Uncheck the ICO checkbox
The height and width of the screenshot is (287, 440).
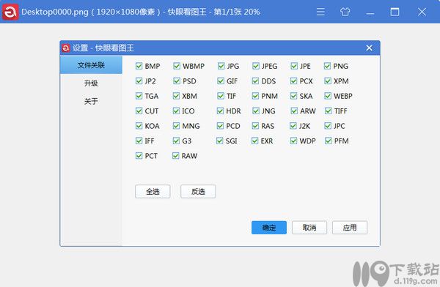pyautogui.click(x=176, y=111)
